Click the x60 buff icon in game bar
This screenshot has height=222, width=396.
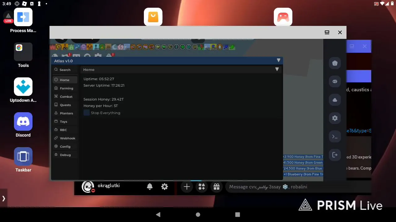pos(213,47)
